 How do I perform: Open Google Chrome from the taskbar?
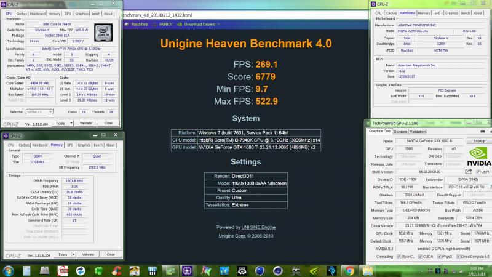(x=349, y=270)
